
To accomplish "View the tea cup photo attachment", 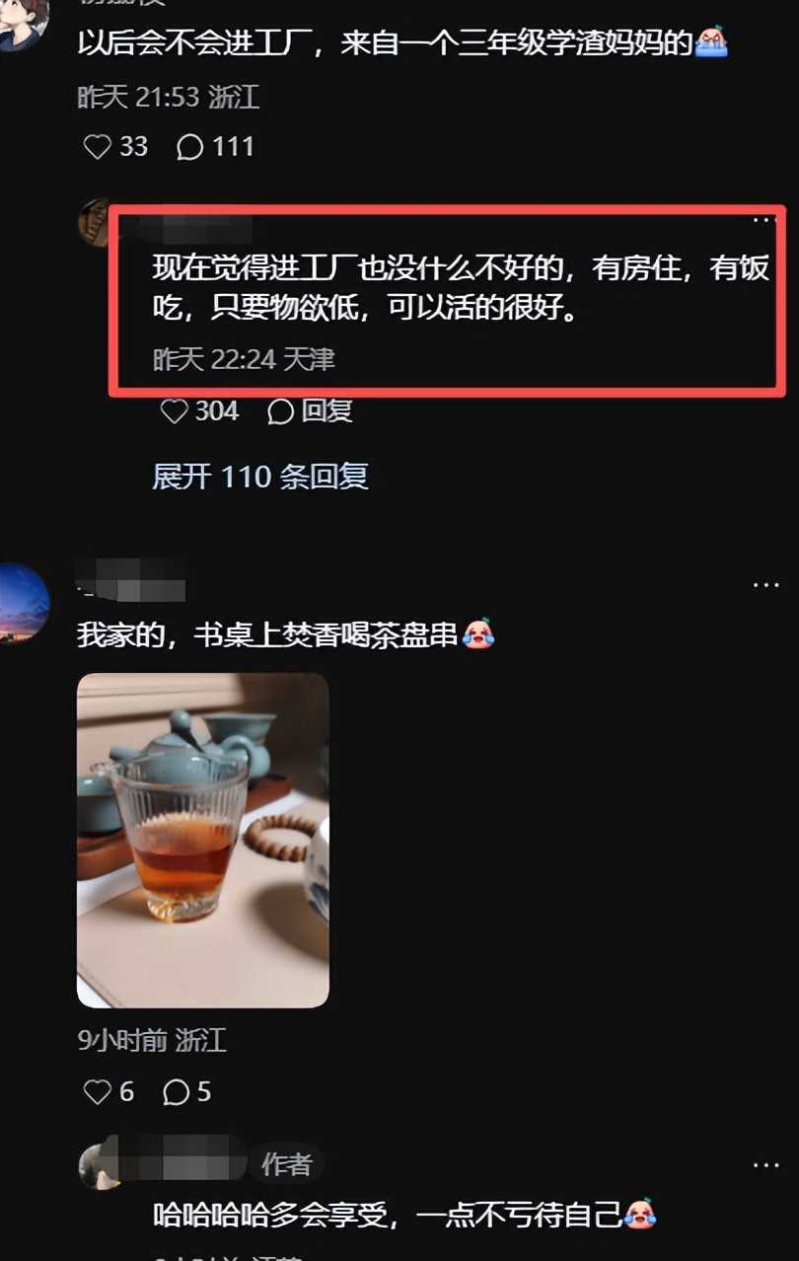I will pyautogui.click(x=203, y=841).
